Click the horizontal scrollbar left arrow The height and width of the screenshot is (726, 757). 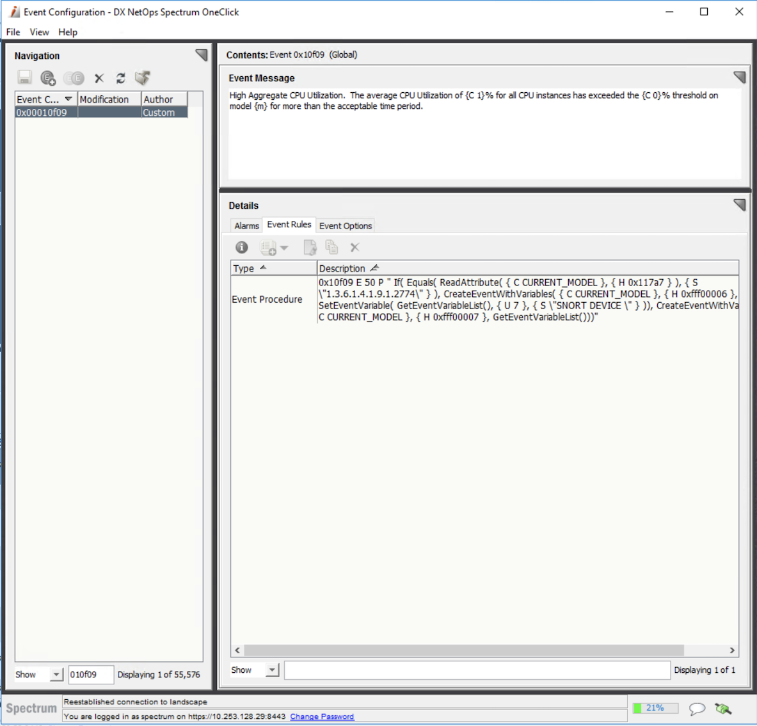[237, 650]
